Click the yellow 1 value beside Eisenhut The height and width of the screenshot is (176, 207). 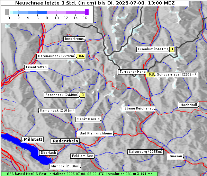(x=172, y=49)
